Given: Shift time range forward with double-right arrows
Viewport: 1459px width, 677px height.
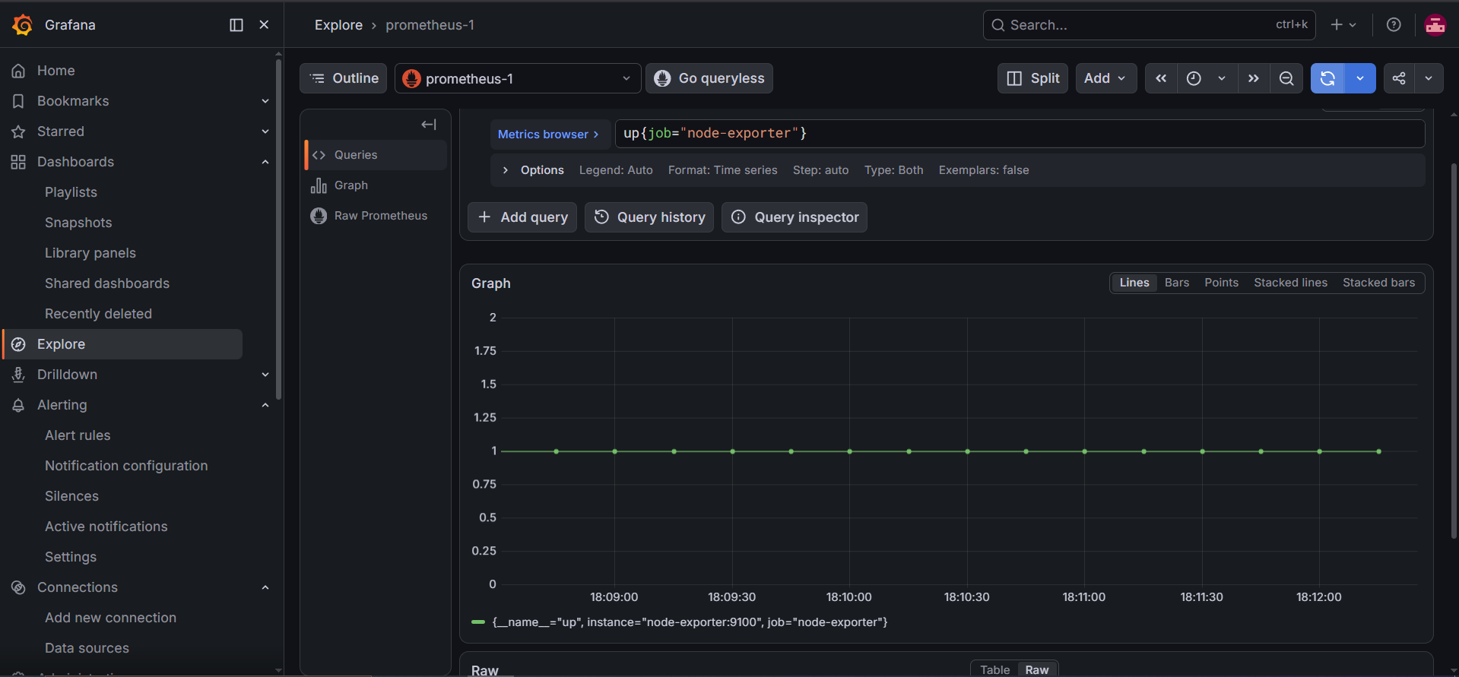Looking at the screenshot, I should (x=1254, y=78).
